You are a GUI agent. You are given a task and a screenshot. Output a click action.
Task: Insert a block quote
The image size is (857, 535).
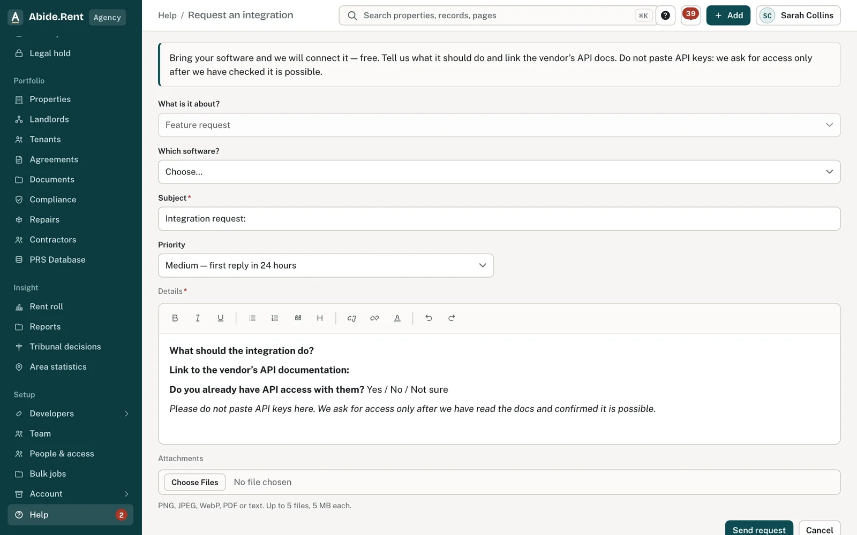coord(298,318)
